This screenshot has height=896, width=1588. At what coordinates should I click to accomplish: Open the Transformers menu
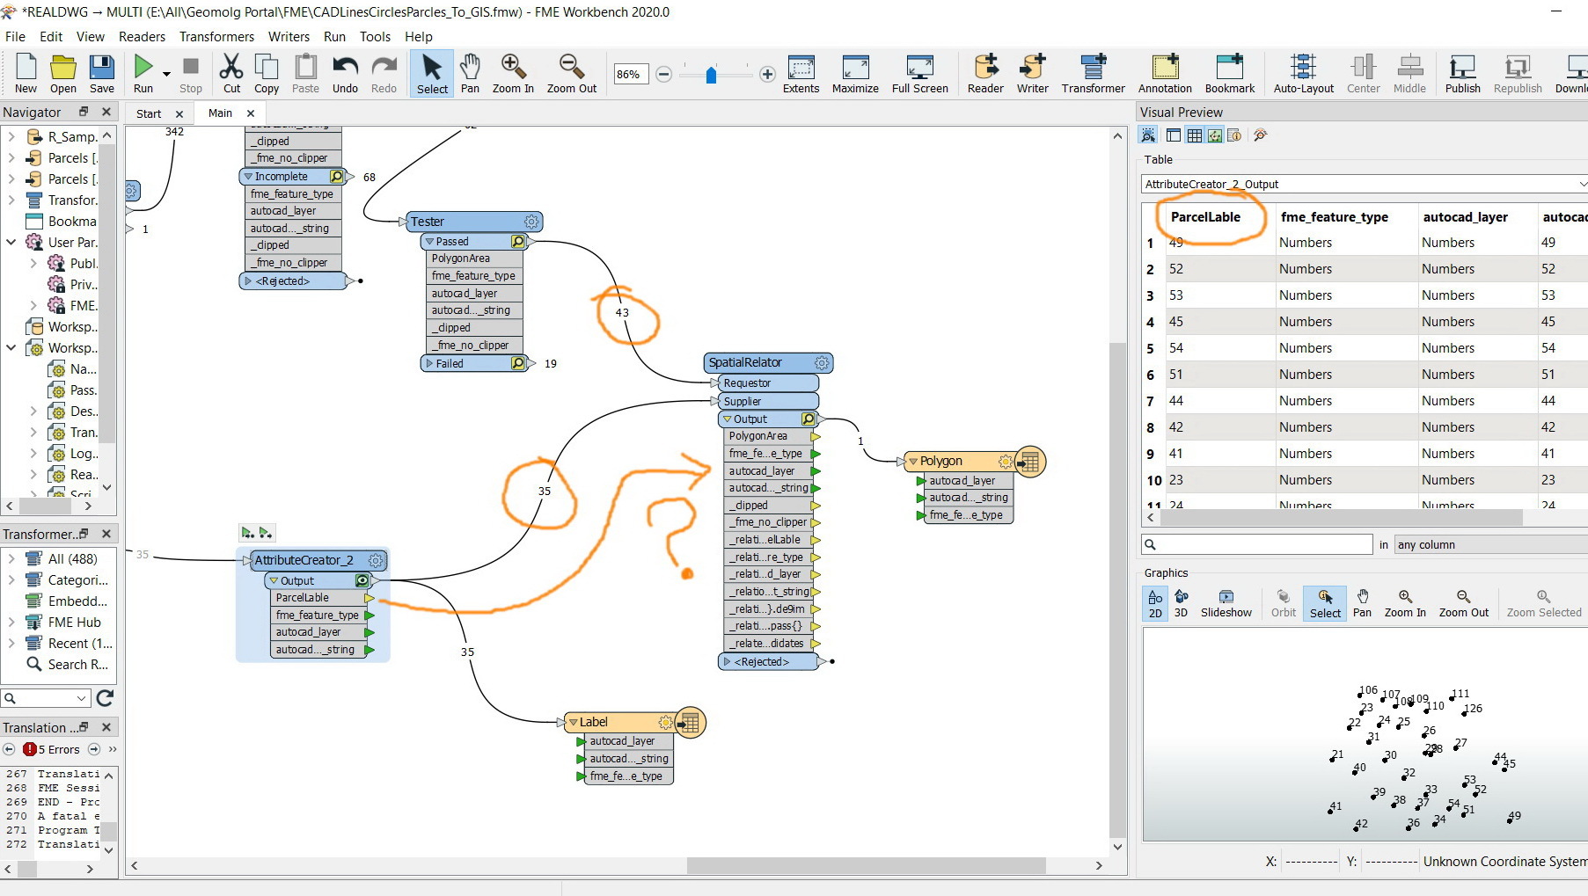[x=216, y=36]
